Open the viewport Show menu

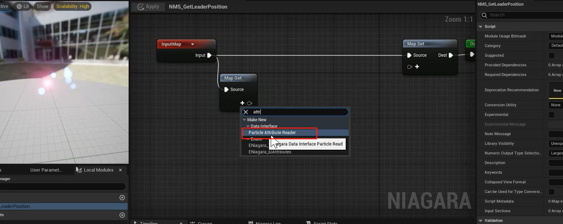[x=42, y=6]
